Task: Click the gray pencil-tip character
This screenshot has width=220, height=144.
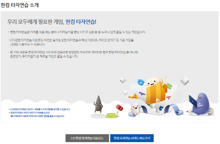Action: (x=98, y=104)
